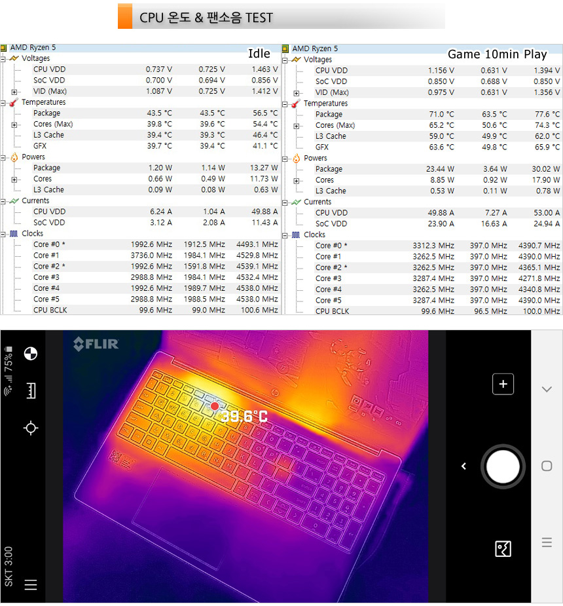This screenshot has height=606, width=563.
Task: Select the spot meter crosshair icon
Action: 30,428
